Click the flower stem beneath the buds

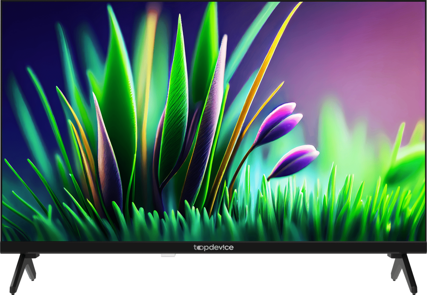click(241, 167)
